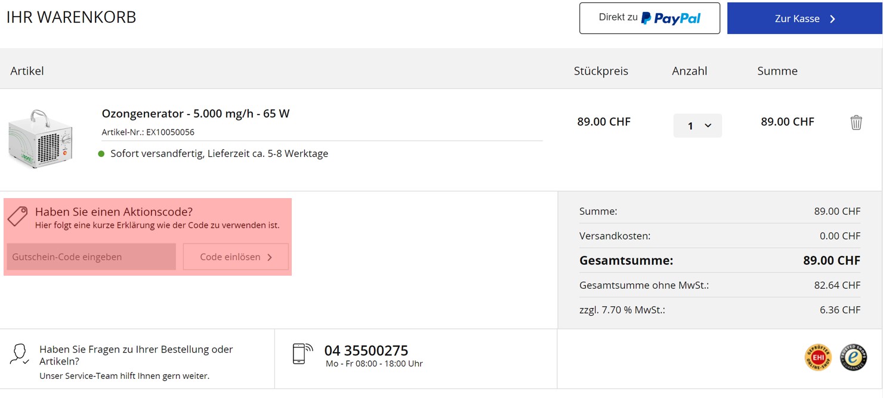Open the Ozongenerator 5.000 mg/h product title
The height and width of the screenshot is (398, 883).
196,113
